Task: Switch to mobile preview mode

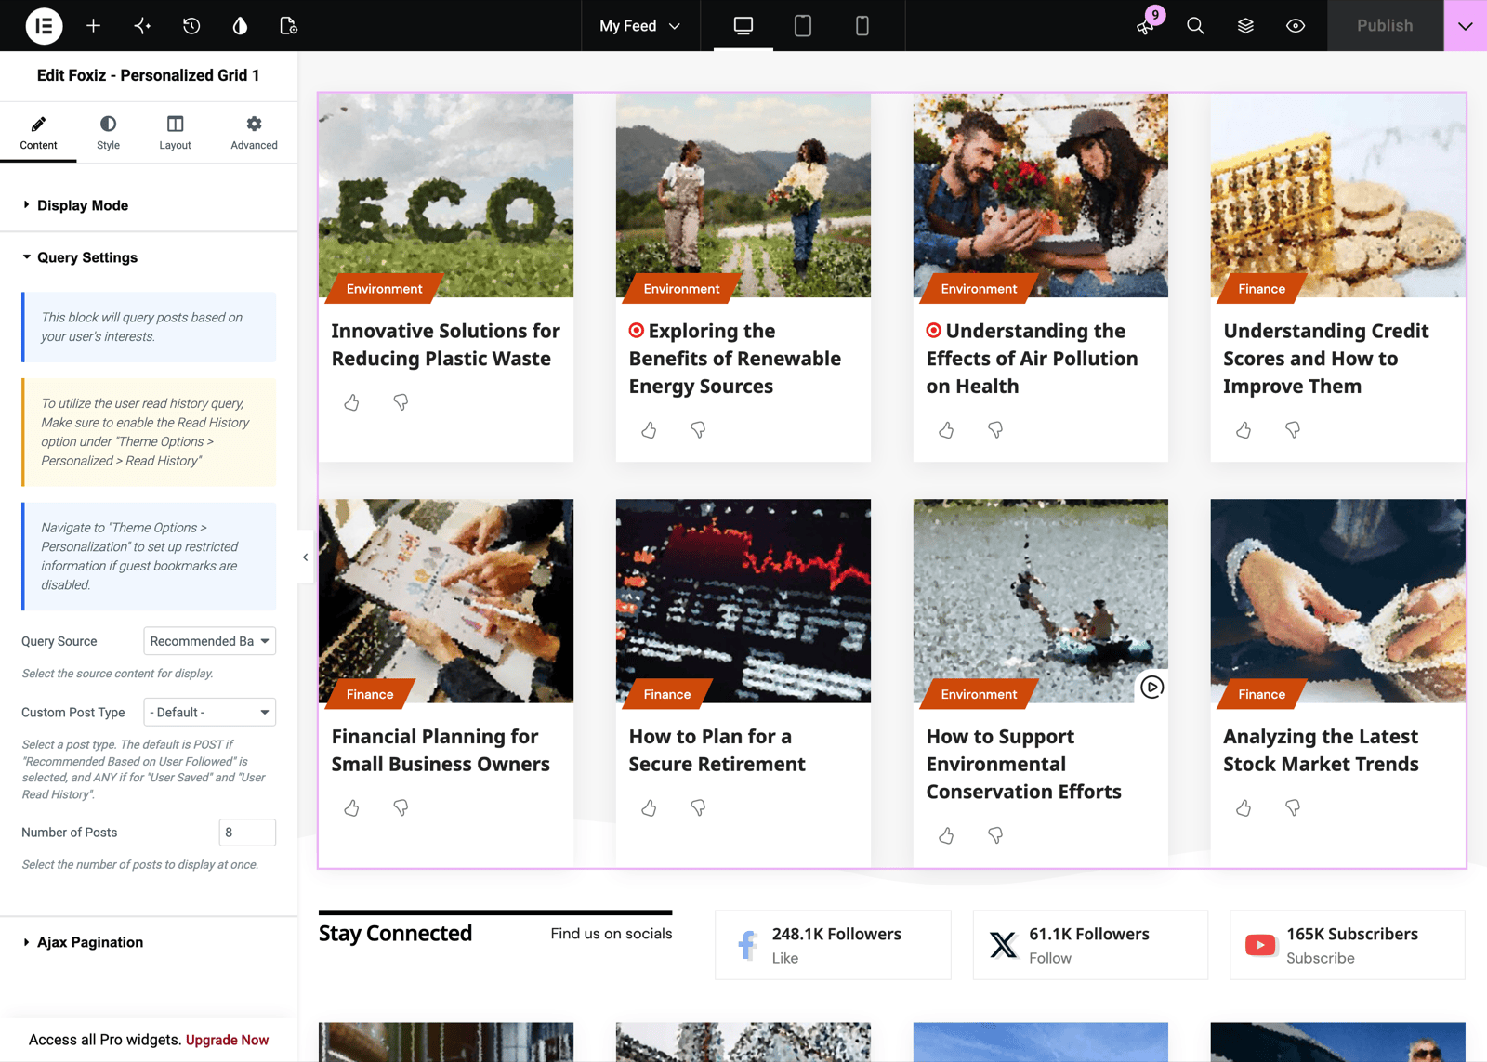Action: [x=862, y=25]
